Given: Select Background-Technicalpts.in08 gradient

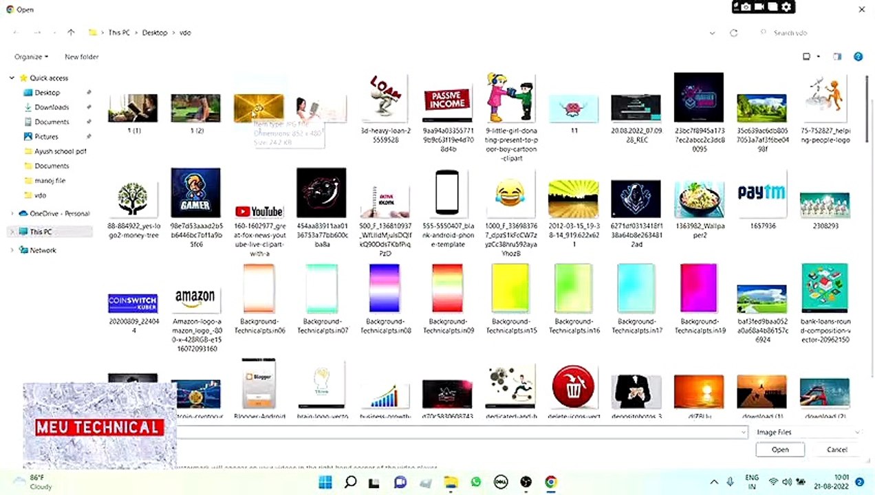Looking at the screenshot, I should pyautogui.click(x=385, y=289).
